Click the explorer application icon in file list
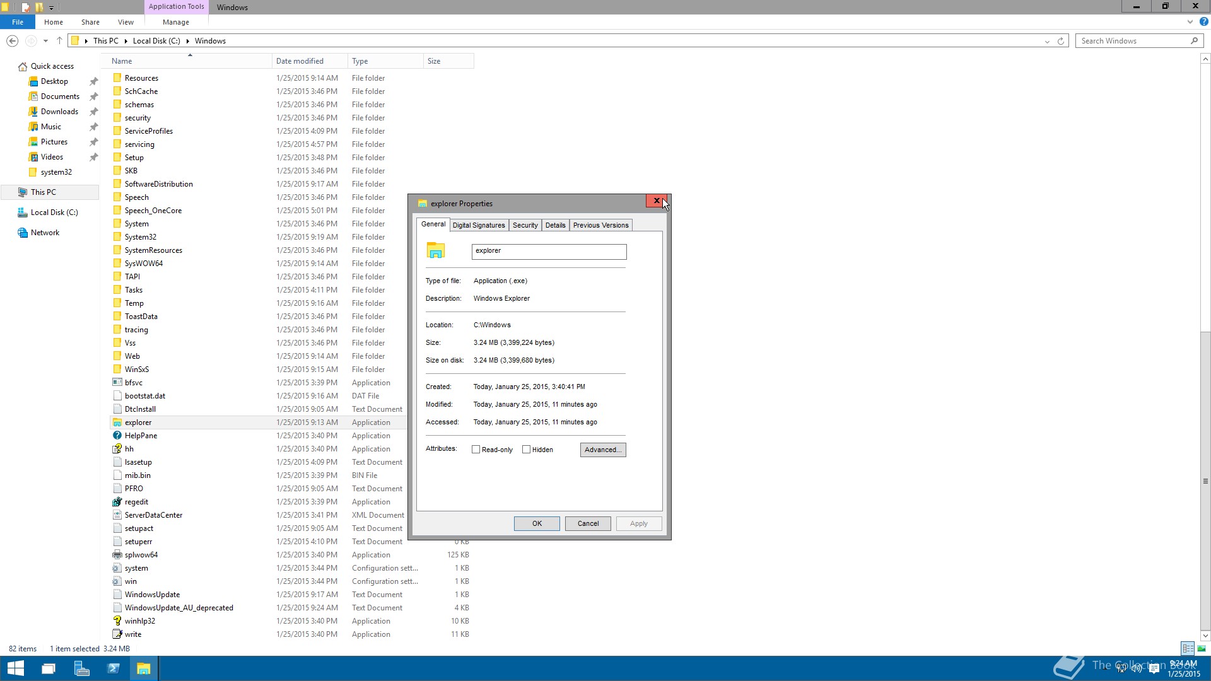The image size is (1211, 681). tap(117, 422)
